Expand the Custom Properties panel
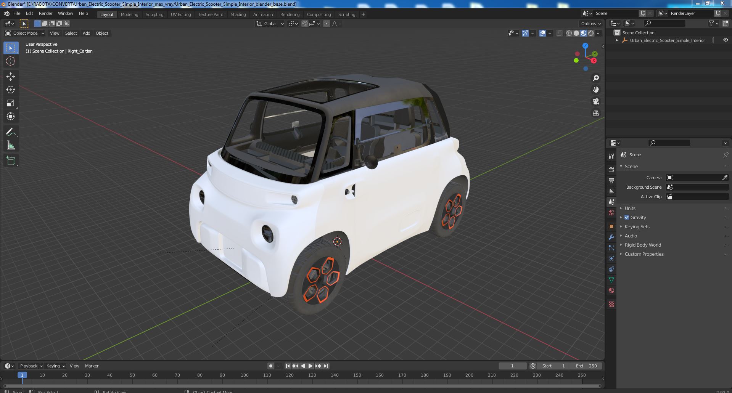732x393 pixels. [x=644, y=254]
